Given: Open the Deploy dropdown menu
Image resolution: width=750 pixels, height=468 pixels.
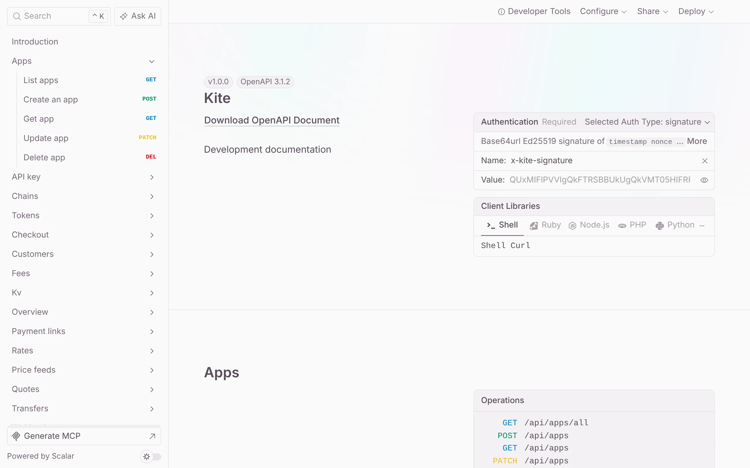Looking at the screenshot, I should pos(696,11).
